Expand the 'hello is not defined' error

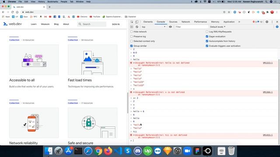(x=134, y=63)
